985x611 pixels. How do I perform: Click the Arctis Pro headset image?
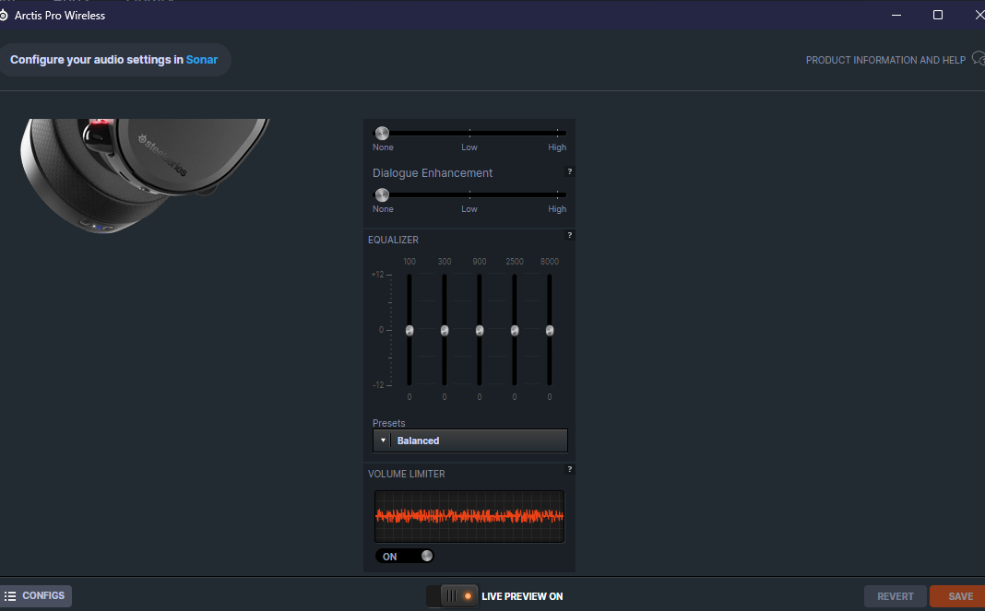(145, 175)
